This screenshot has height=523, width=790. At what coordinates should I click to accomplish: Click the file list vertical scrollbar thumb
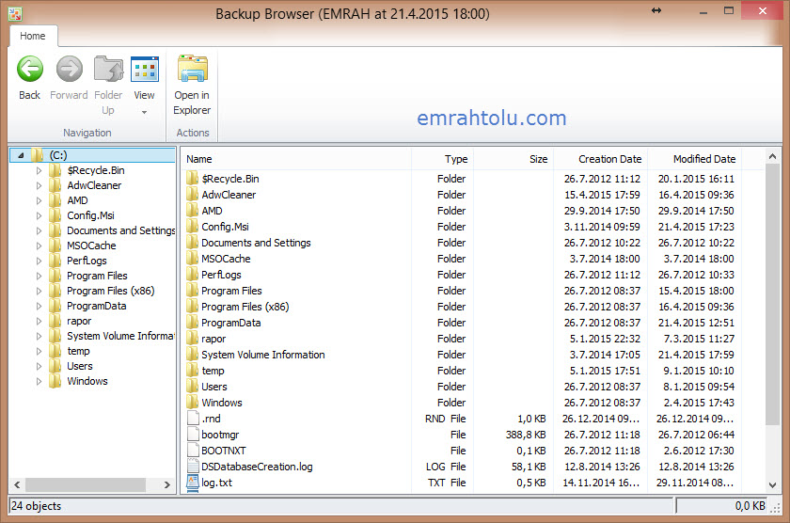(x=772, y=294)
